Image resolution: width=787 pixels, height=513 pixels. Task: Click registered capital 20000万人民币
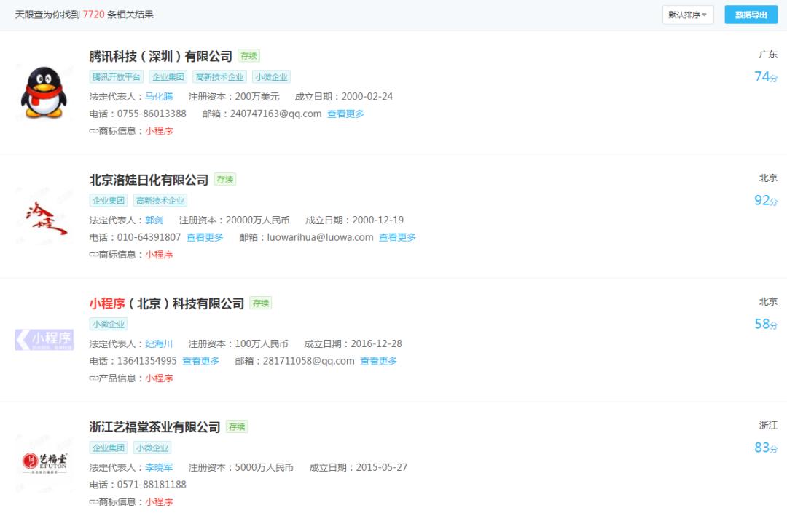(x=257, y=220)
